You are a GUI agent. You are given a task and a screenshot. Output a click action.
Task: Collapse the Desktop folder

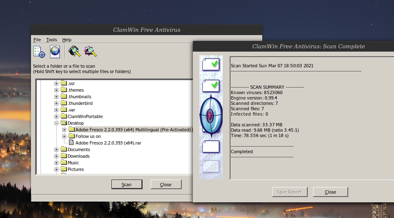pyautogui.click(x=56, y=123)
